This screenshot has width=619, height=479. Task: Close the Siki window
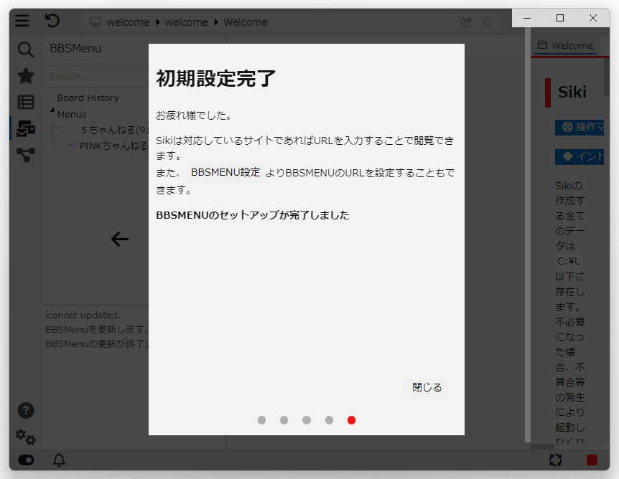coord(593,18)
